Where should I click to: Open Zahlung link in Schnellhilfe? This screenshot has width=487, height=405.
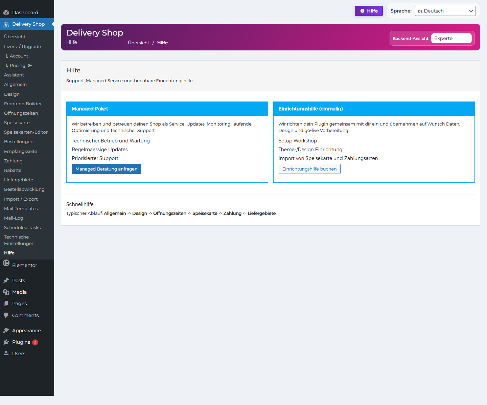click(x=232, y=213)
